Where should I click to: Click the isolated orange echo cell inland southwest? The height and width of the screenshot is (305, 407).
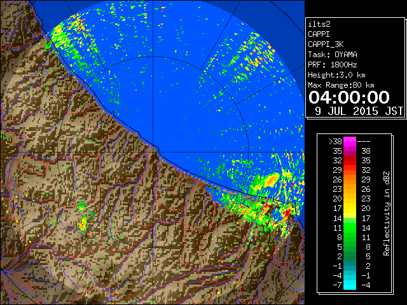[x=83, y=224]
